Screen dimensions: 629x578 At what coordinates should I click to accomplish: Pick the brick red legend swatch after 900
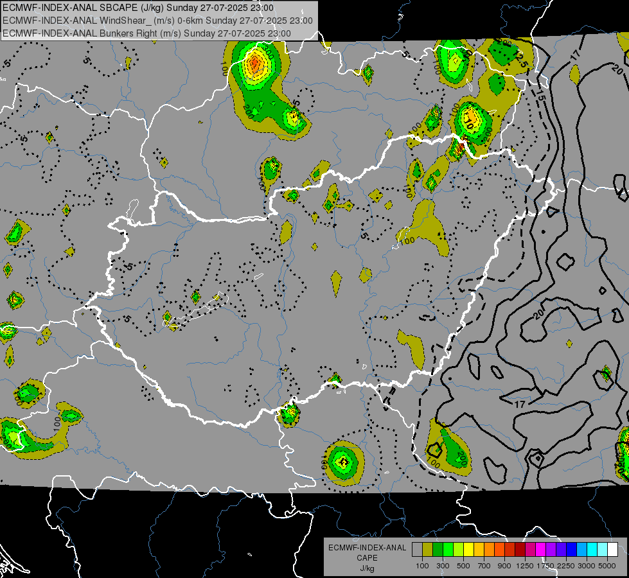pos(510,550)
